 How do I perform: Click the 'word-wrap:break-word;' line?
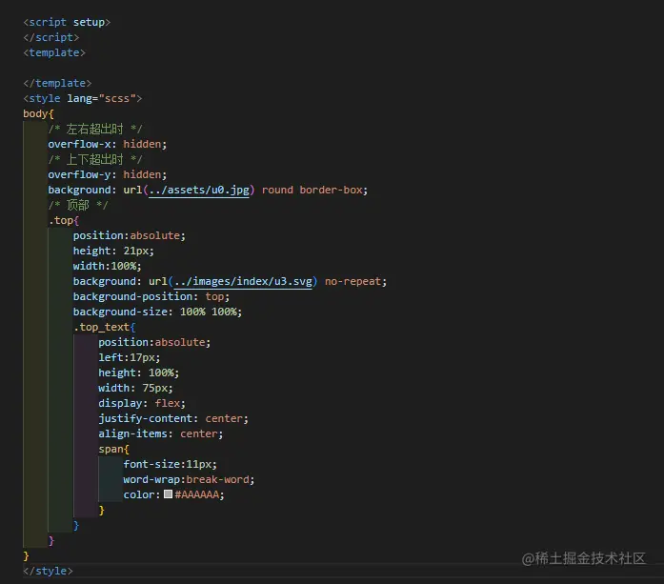click(189, 479)
